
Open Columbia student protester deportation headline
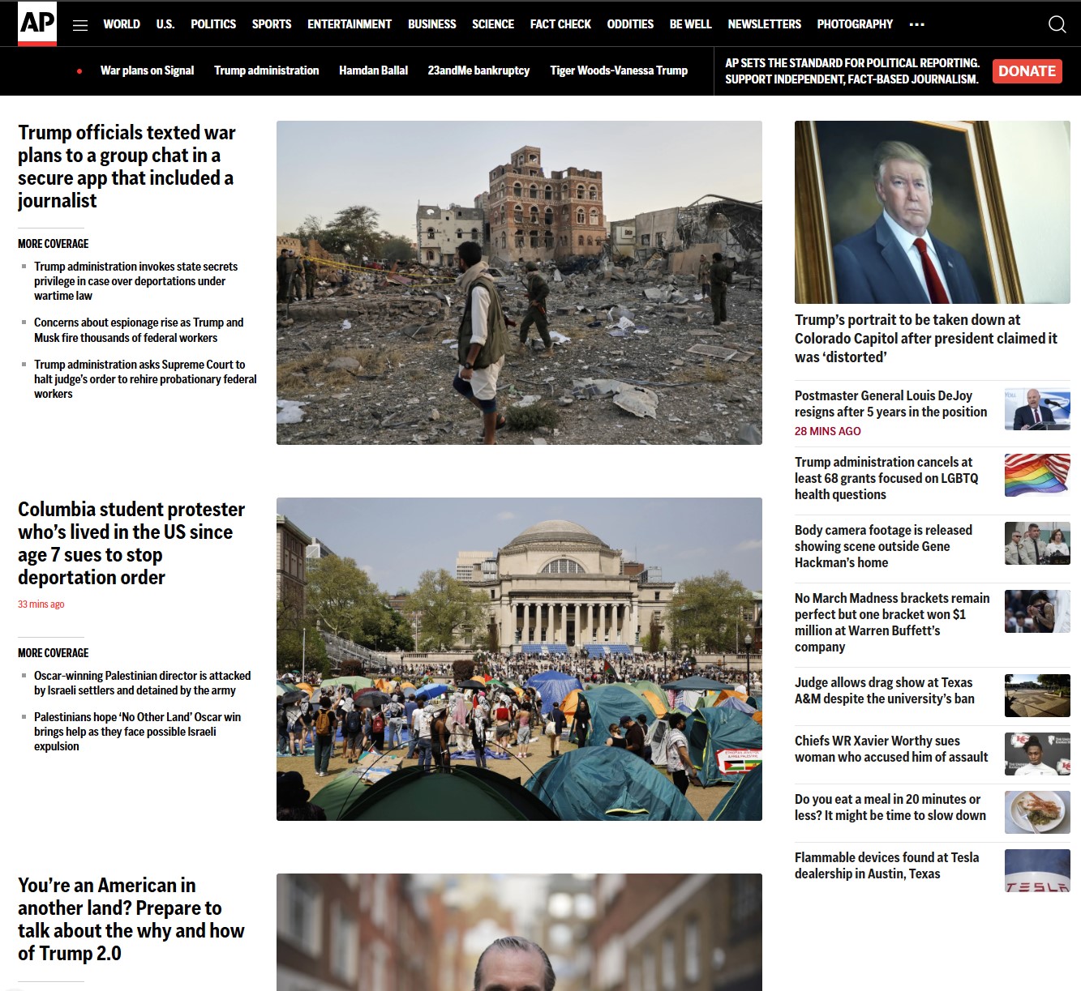pos(131,543)
